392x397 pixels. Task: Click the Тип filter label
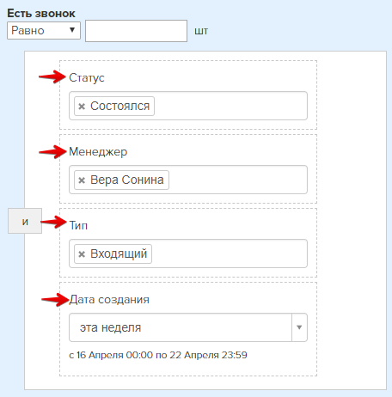pos(78,226)
